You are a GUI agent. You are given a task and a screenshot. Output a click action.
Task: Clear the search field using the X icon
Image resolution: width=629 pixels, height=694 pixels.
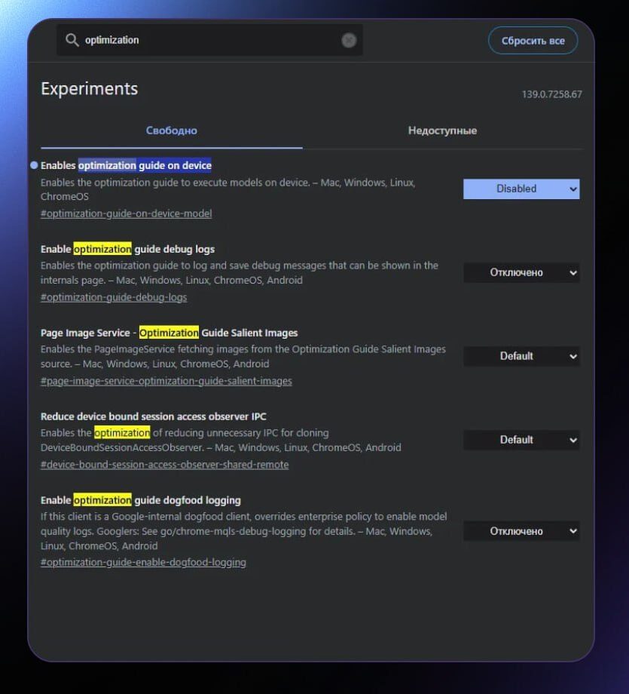click(348, 40)
